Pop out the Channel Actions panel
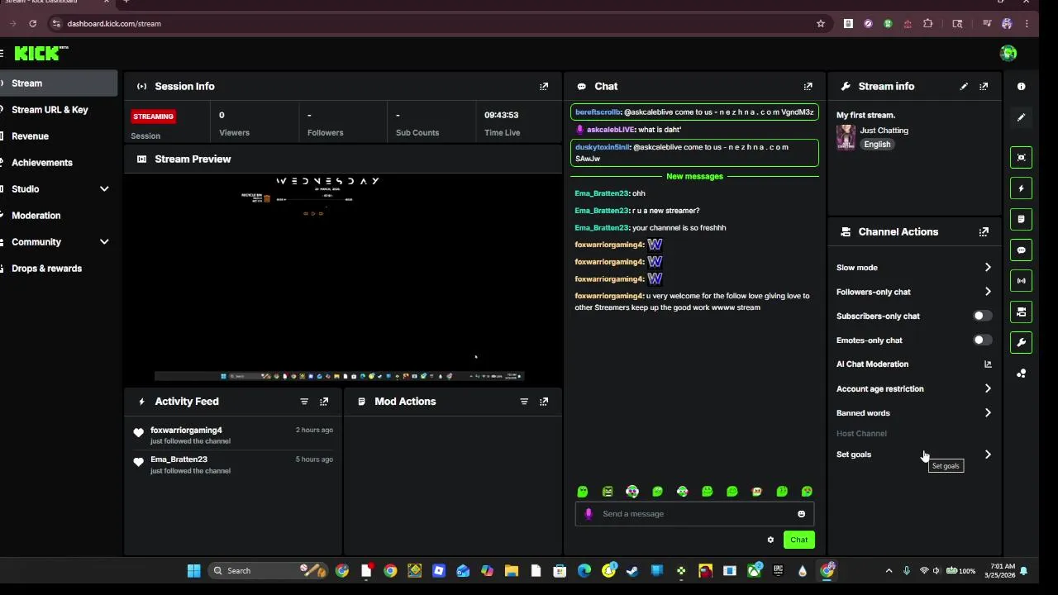1058x595 pixels. click(x=984, y=232)
